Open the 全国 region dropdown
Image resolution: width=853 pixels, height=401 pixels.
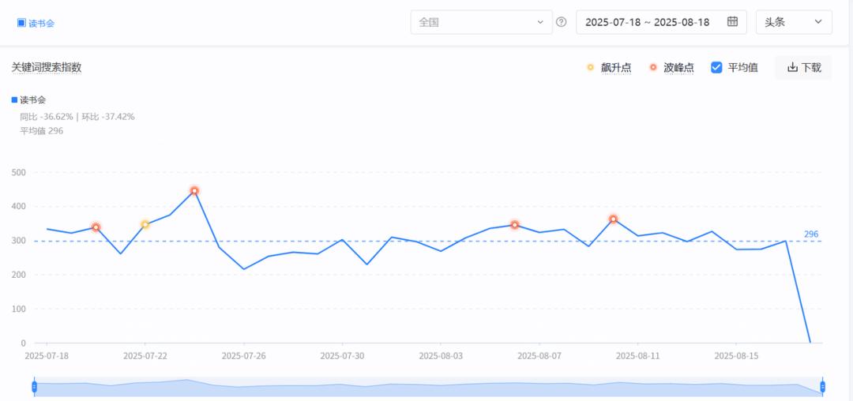482,22
